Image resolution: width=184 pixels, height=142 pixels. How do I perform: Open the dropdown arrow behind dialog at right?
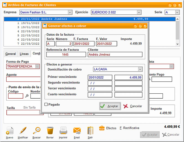172,66
